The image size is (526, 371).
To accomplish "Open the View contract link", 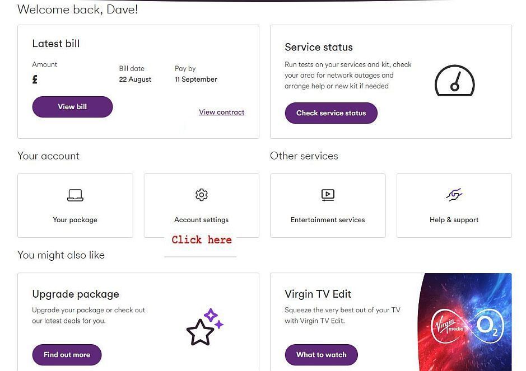I will (221, 112).
